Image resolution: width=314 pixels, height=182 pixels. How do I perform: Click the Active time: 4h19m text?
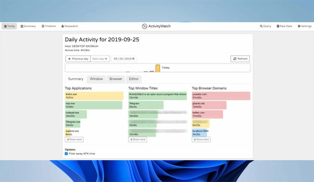click(77, 50)
